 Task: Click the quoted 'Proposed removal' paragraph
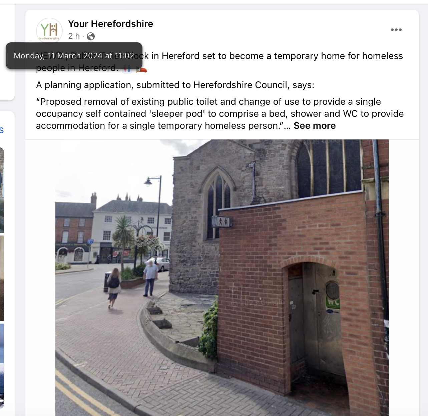pos(220,114)
